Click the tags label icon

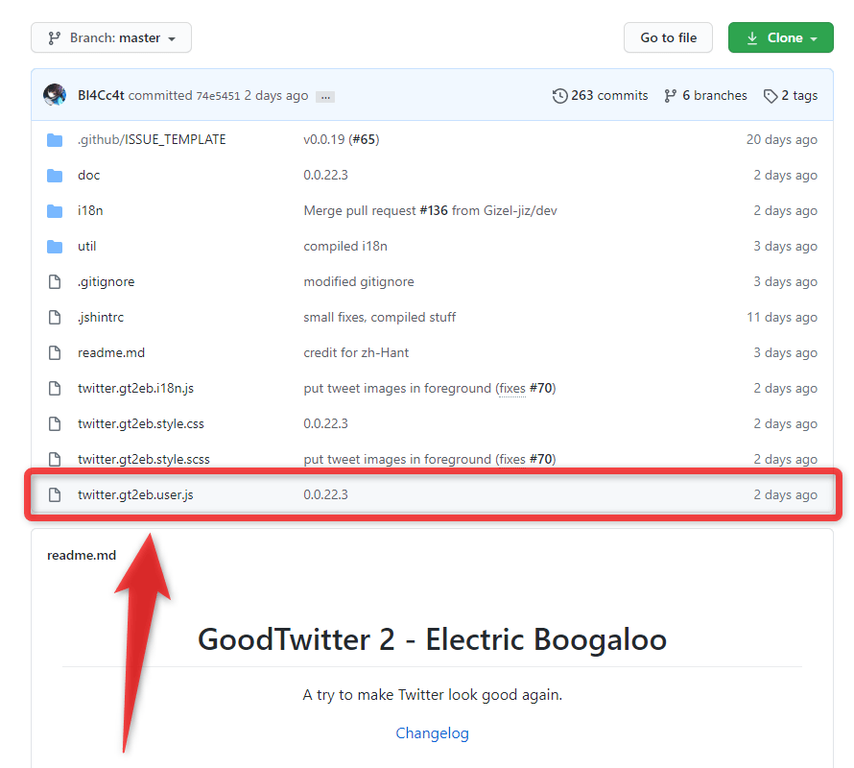(x=771, y=96)
